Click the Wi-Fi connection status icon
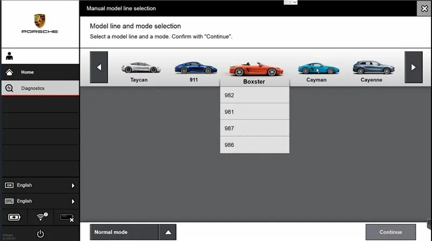This screenshot has height=241, width=432. (x=41, y=217)
